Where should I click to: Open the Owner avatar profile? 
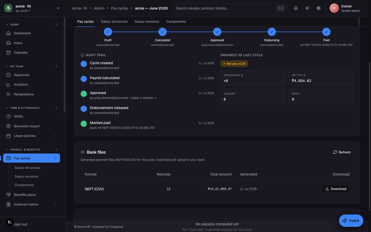point(334,8)
